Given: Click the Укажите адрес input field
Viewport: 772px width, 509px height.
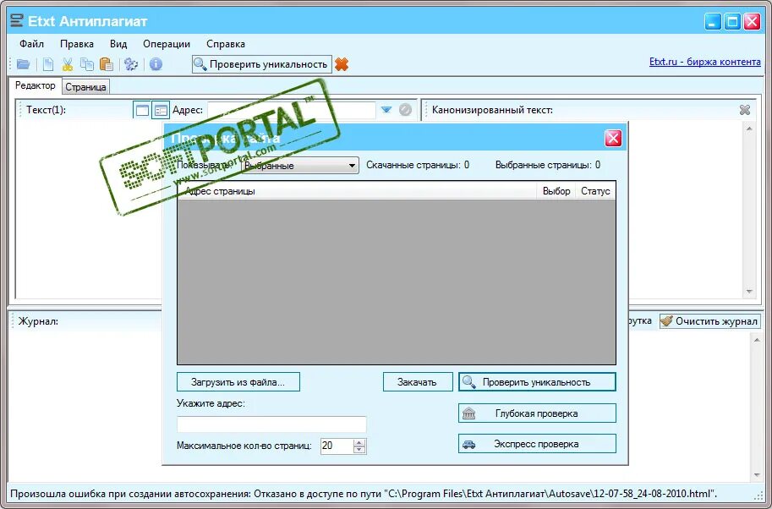Looking at the screenshot, I should click(x=271, y=424).
